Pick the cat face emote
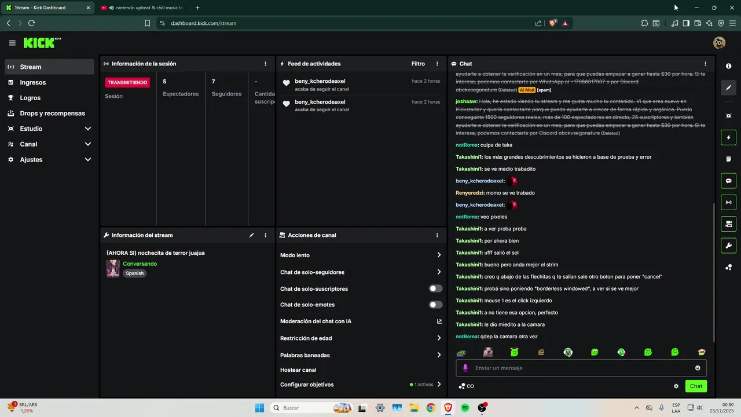 488,352
